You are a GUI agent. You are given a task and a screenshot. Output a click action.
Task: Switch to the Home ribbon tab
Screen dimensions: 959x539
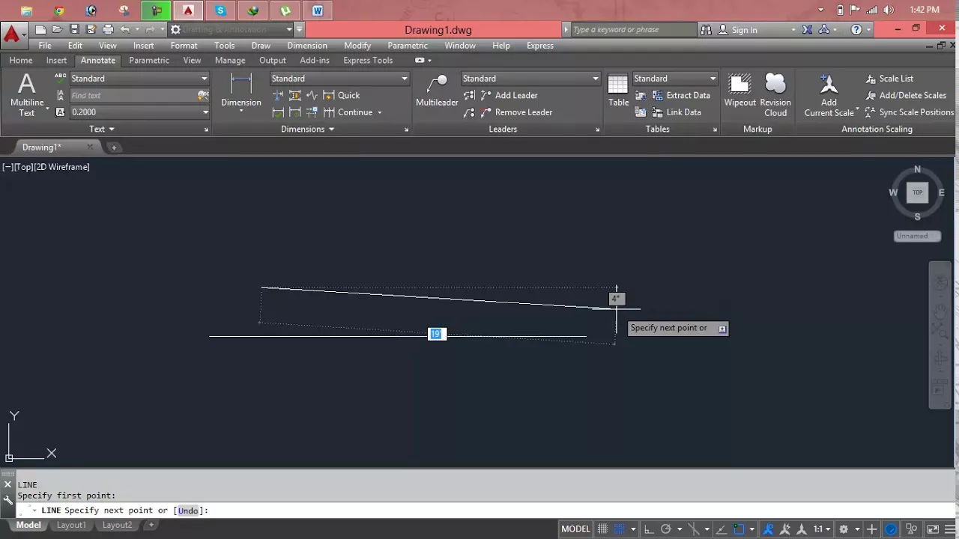(x=20, y=60)
